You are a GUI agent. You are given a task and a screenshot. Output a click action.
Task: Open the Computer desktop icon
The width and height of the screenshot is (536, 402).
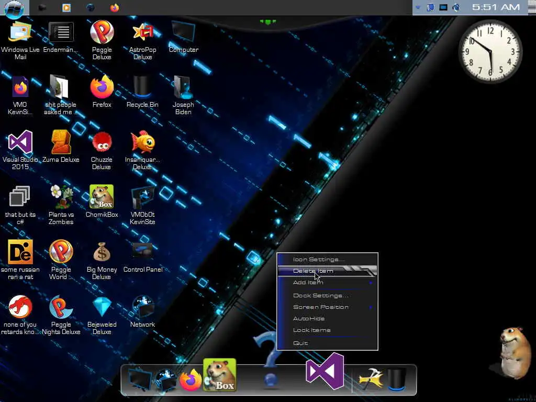183,37
